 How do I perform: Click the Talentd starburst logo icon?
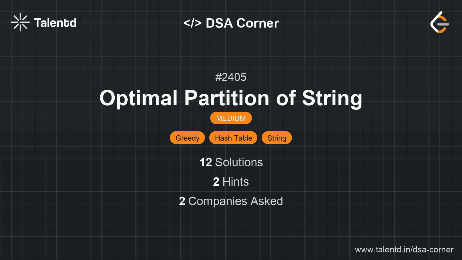coord(20,23)
